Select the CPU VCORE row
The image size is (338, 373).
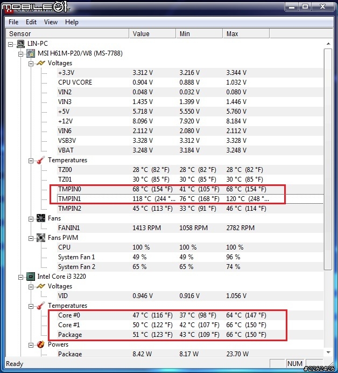[x=190, y=82]
